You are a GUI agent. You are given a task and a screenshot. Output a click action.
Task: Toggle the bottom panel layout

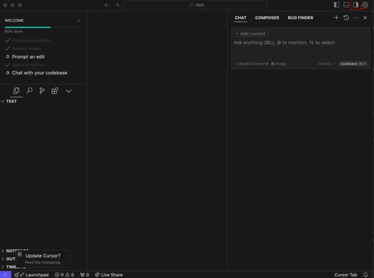(x=346, y=5)
